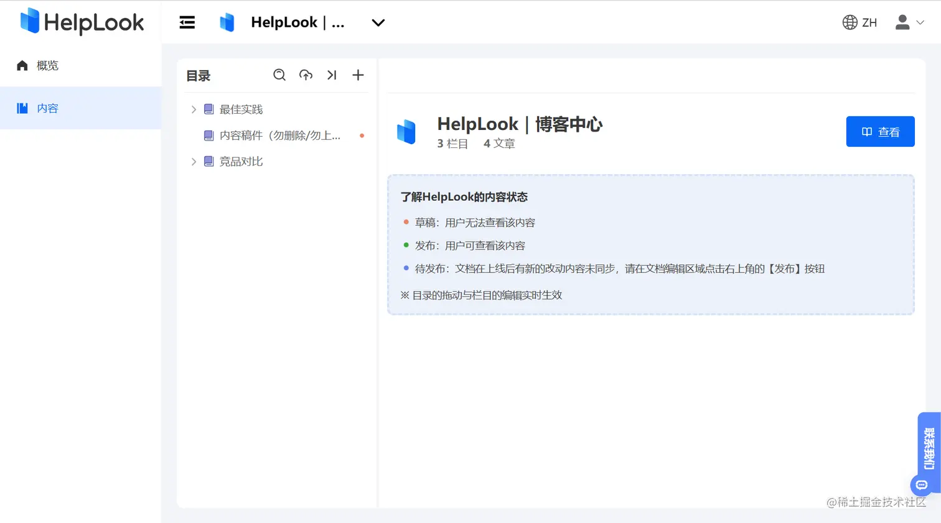Click the 目录 panel heading
This screenshot has width=941, height=523.
199,76
